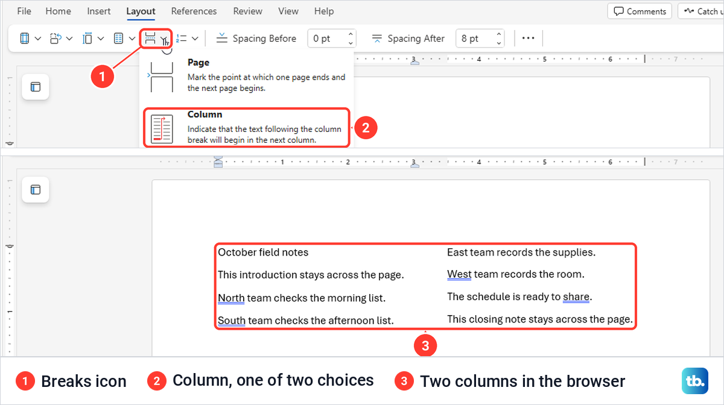Click the lower navigation pane icon button
Viewport: 724px width, 405px height.
(36, 189)
